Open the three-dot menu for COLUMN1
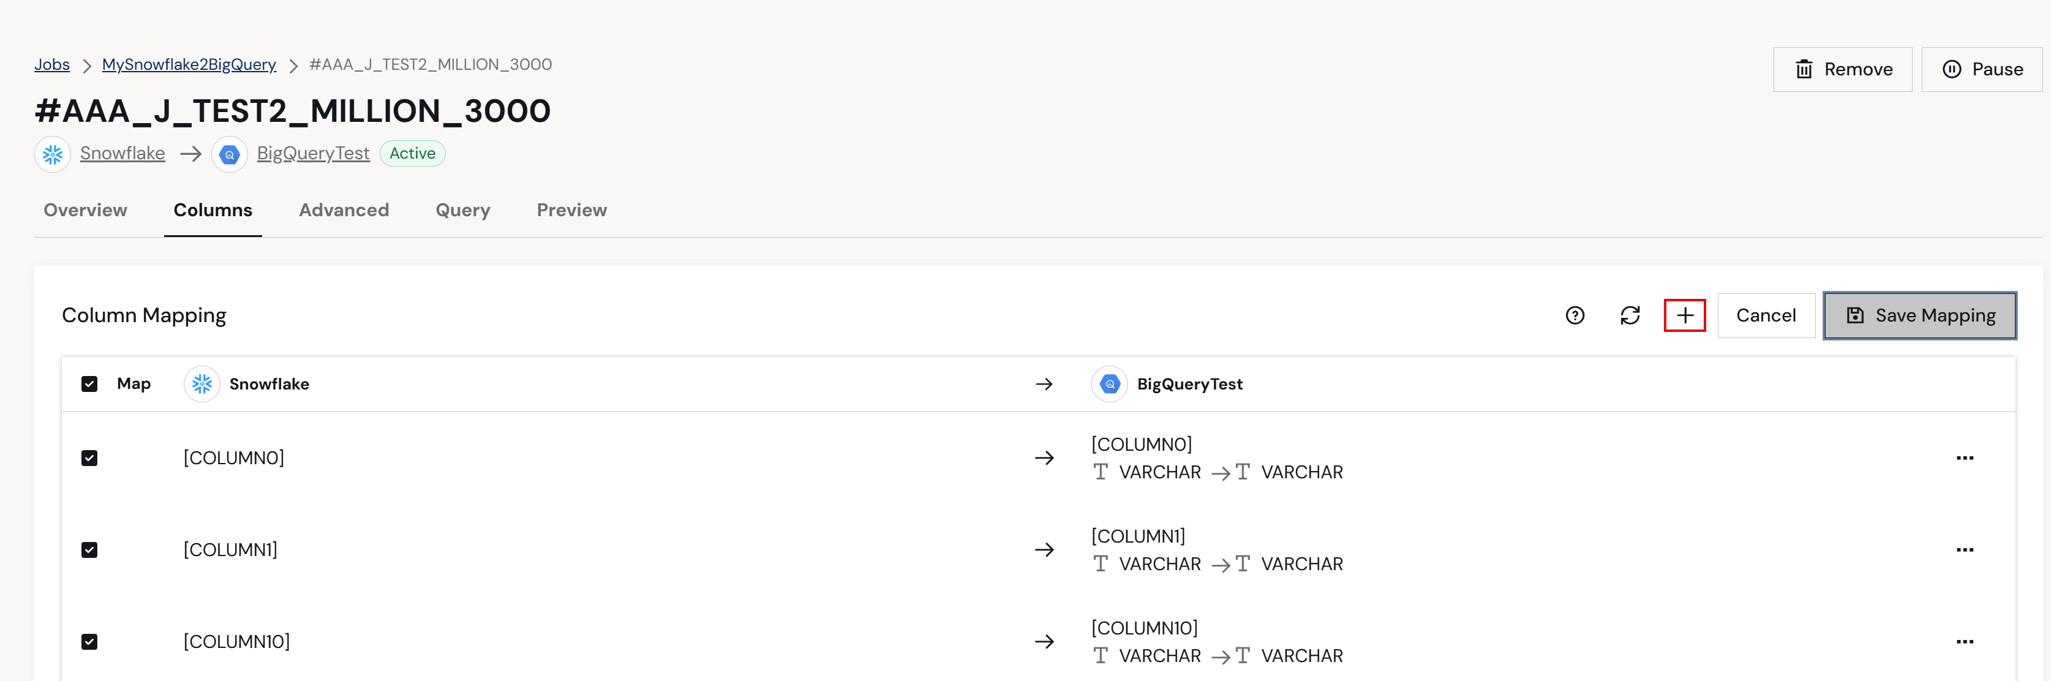The image size is (2051, 681). (1964, 549)
